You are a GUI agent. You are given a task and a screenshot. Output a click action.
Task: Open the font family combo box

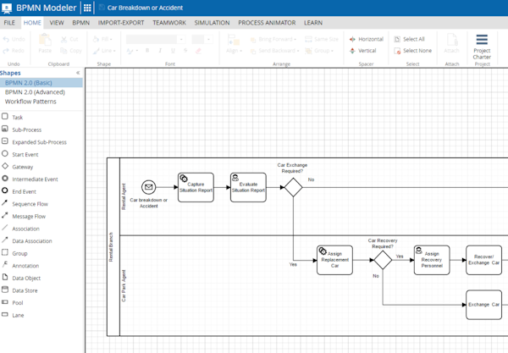pos(156,39)
